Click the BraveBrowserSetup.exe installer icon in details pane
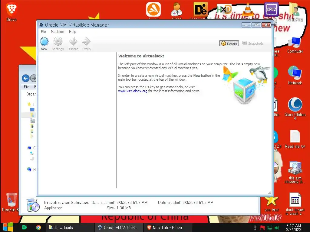The height and width of the screenshot is (232, 310). [33, 205]
